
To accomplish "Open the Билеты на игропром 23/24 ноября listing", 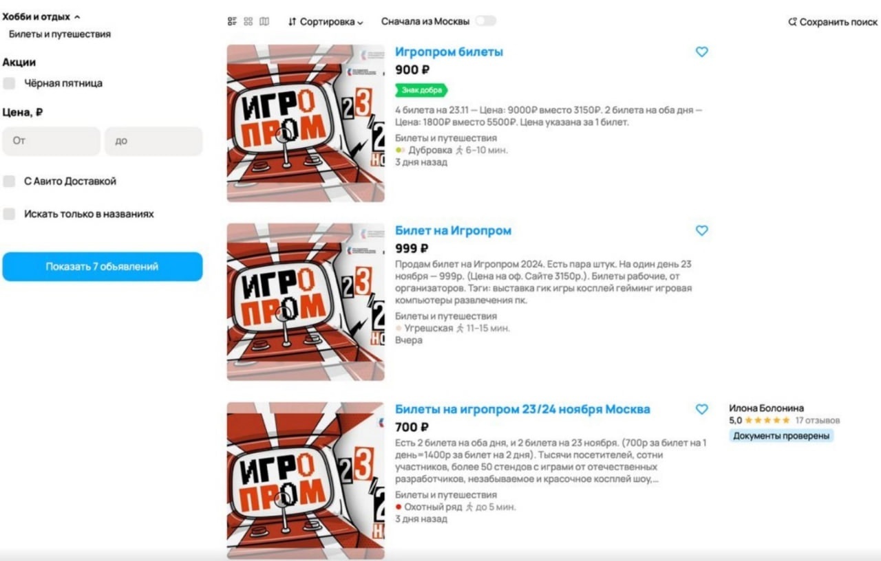I will pyautogui.click(x=522, y=409).
